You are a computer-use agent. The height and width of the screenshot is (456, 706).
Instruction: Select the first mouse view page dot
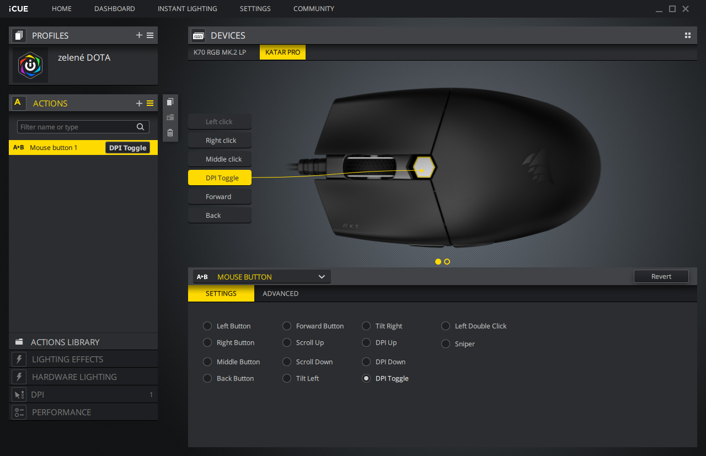[438, 262]
